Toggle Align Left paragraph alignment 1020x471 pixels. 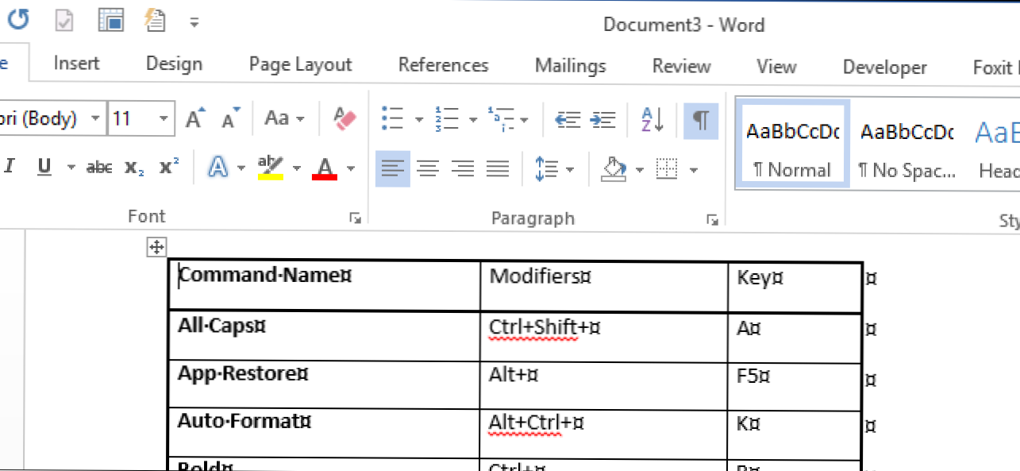pyautogui.click(x=392, y=168)
